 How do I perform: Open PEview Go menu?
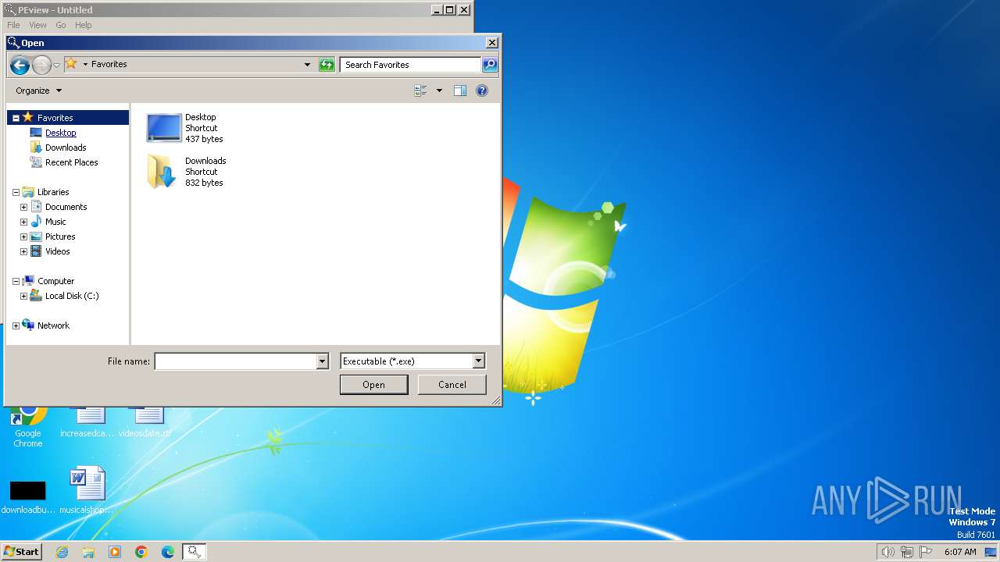click(x=61, y=25)
